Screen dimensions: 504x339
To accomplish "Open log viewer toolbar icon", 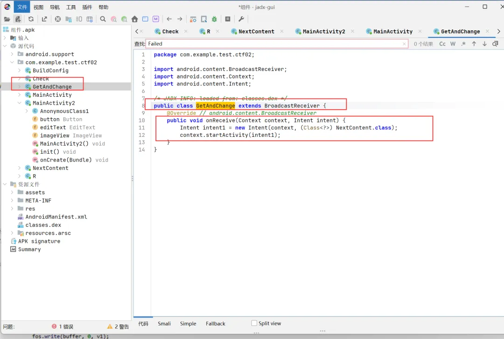I will click(x=228, y=19).
